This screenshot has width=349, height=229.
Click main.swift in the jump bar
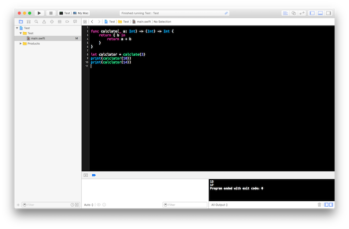[x=142, y=21]
